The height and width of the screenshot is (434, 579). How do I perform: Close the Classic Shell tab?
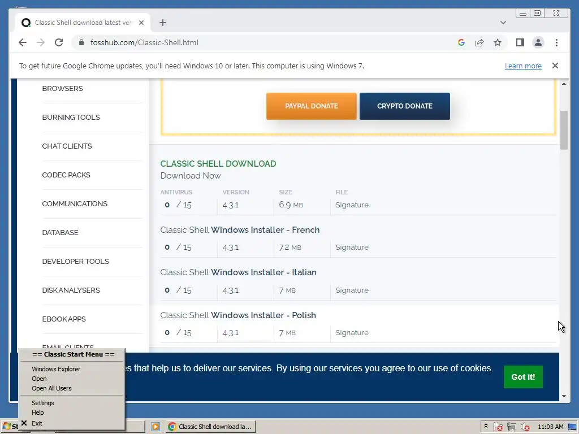point(141,23)
